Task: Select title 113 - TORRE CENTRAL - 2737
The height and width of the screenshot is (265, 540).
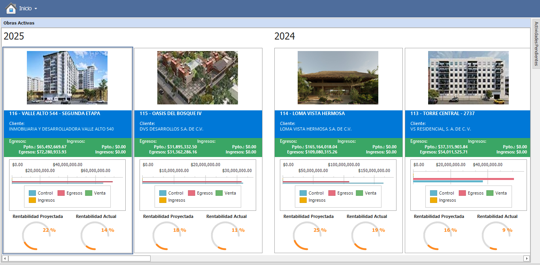Action: click(442, 114)
